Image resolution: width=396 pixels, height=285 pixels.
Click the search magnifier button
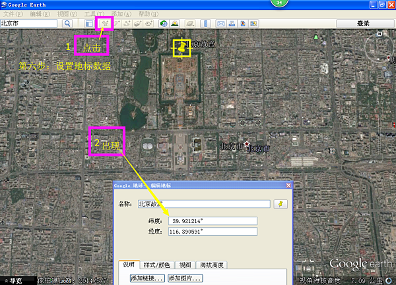click(x=67, y=24)
